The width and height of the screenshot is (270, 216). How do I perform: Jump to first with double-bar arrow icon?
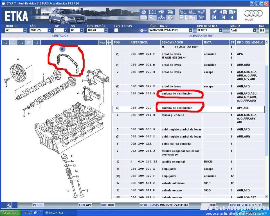(214, 17)
